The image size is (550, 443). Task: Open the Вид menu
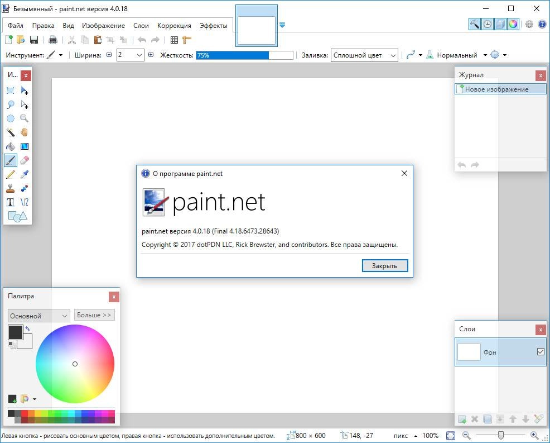(69, 26)
